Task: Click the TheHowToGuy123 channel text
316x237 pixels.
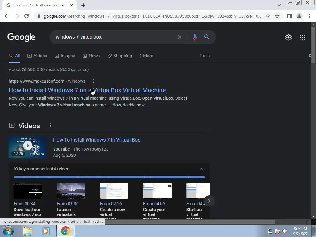Action: coord(91,149)
